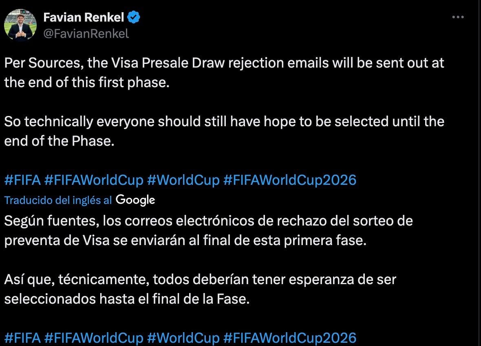Open the @FavianRenkel handle link
This screenshot has width=481, height=346.
pyautogui.click(x=86, y=34)
